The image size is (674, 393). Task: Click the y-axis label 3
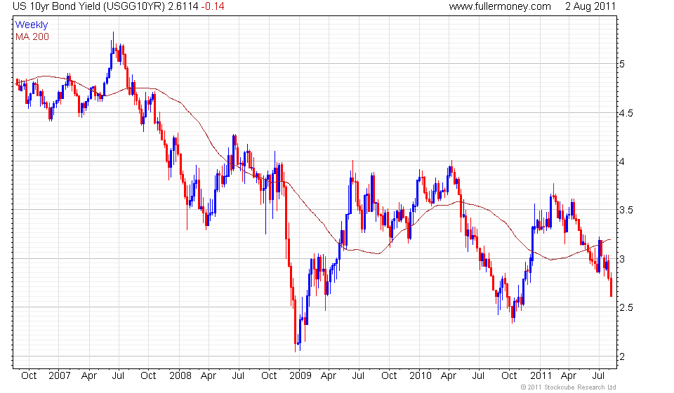(622, 259)
